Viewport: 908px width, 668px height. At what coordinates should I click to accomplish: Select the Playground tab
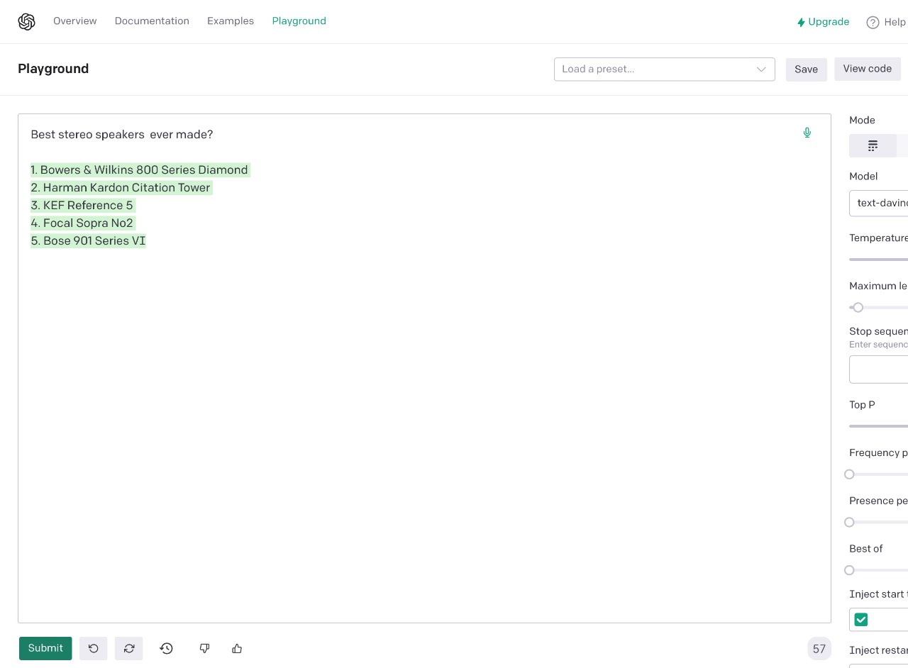click(x=299, y=21)
